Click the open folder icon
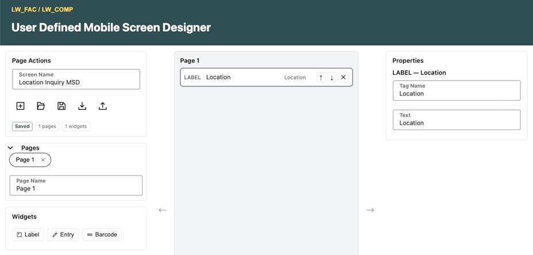Viewport: 533px width, 255px height. (x=41, y=106)
